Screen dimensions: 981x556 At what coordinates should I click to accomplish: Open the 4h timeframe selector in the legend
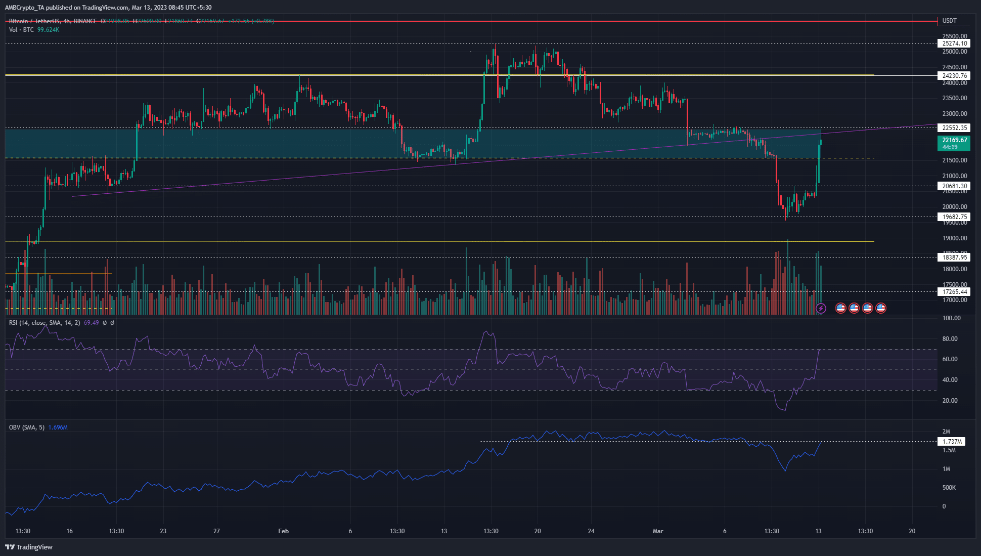pyautogui.click(x=67, y=21)
